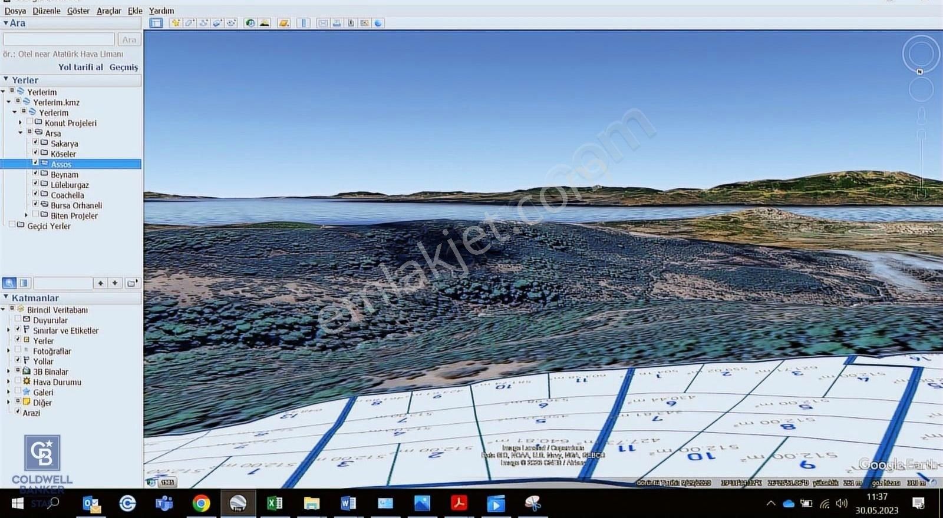Screen dimensions: 943x518
Task: Expand the Biten Projeler folder
Action: 27,215
